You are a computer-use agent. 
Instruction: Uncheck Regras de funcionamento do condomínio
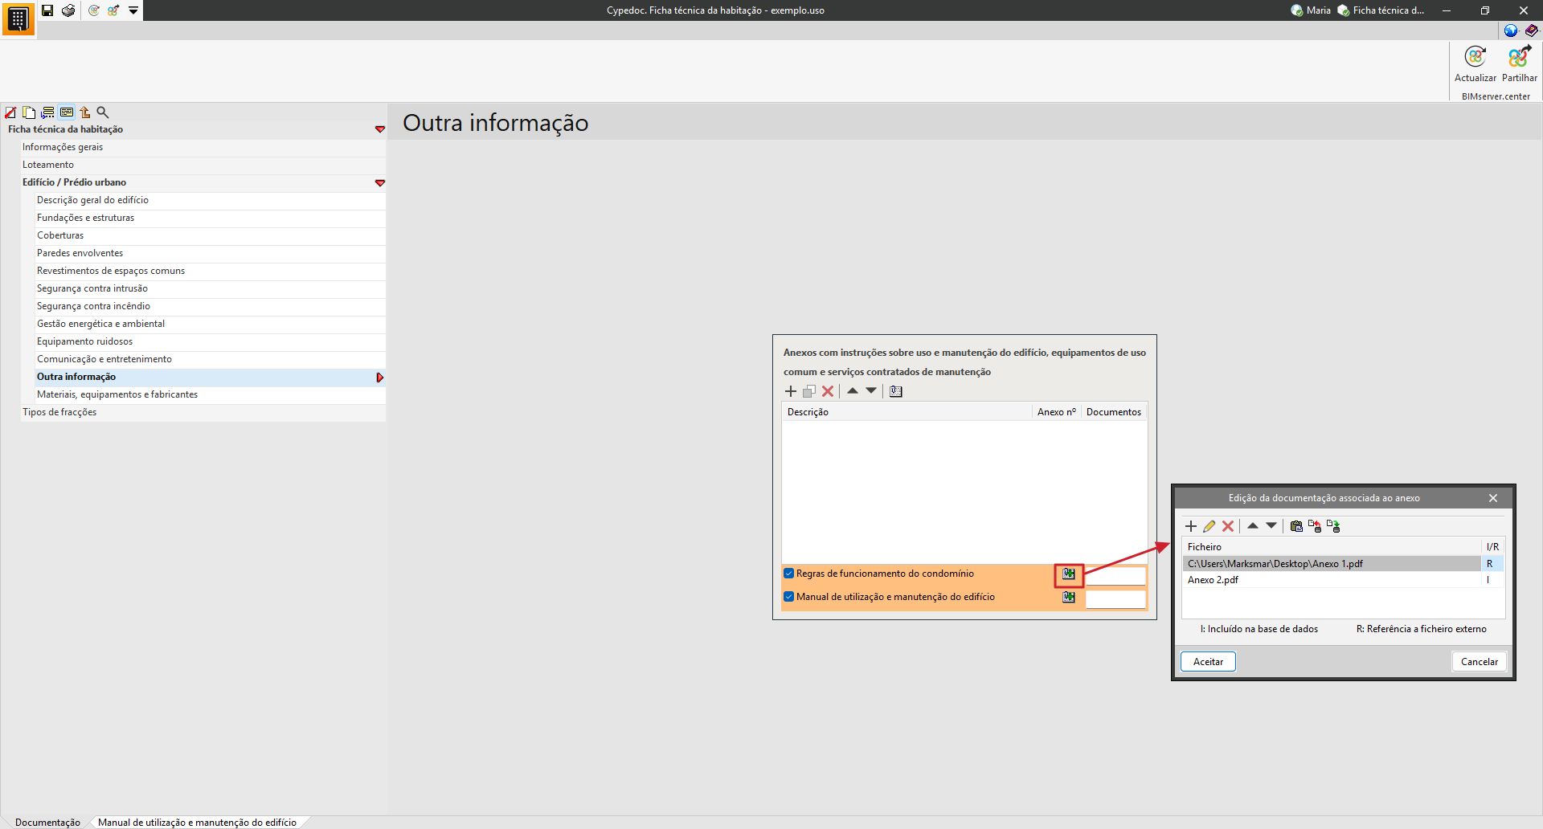coord(789,574)
